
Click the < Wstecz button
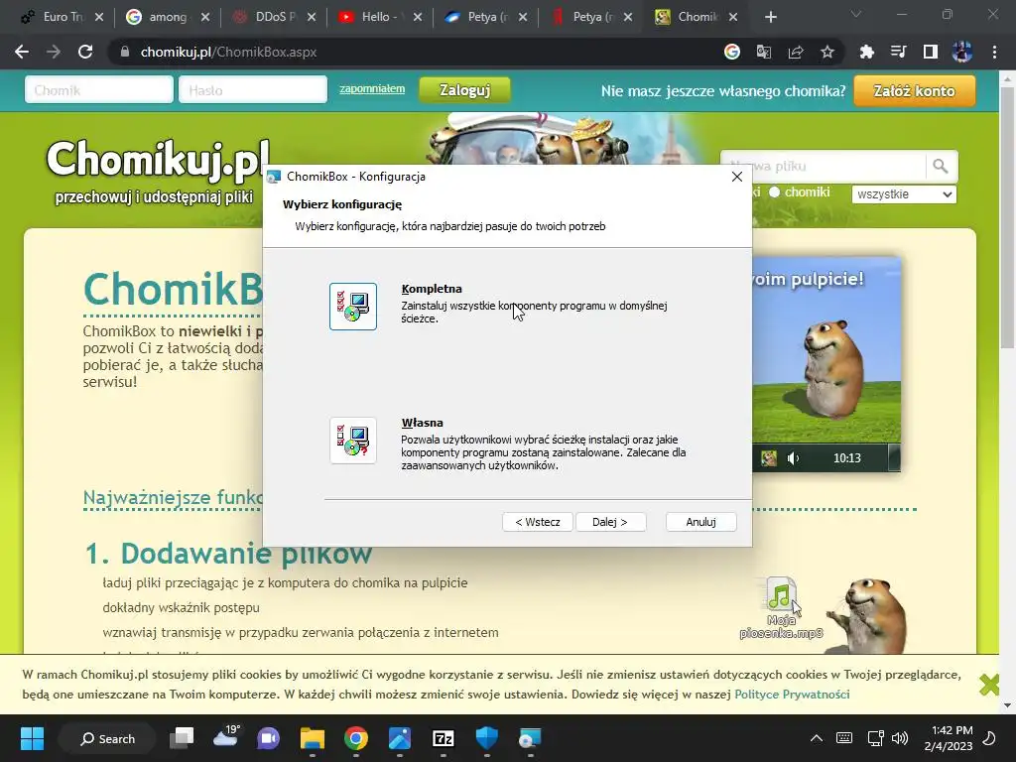click(x=537, y=522)
